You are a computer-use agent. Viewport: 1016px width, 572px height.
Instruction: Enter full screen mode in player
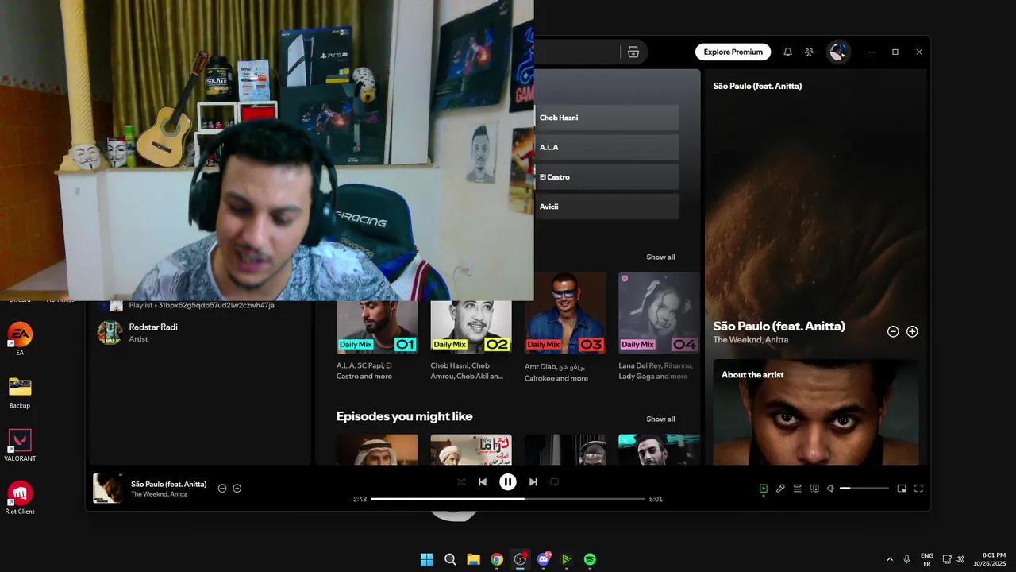[x=918, y=489]
